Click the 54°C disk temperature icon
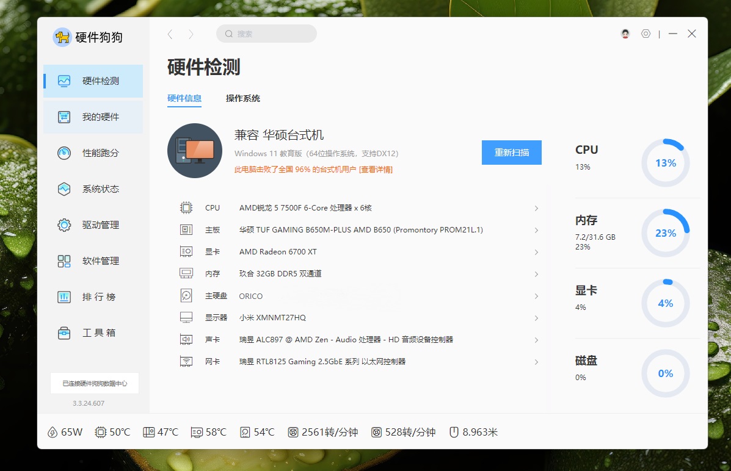 coord(245,433)
